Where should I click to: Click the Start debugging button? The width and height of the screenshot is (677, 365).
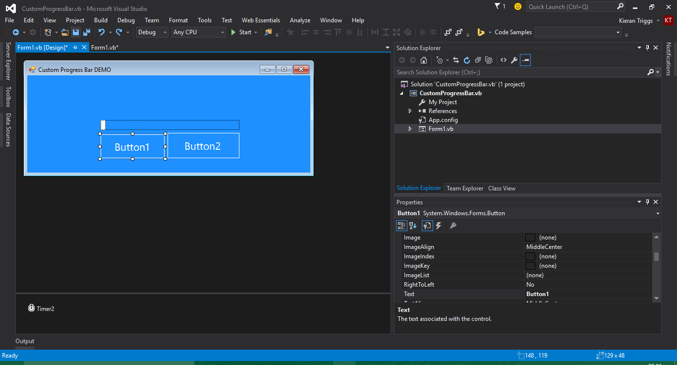pos(241,32)
